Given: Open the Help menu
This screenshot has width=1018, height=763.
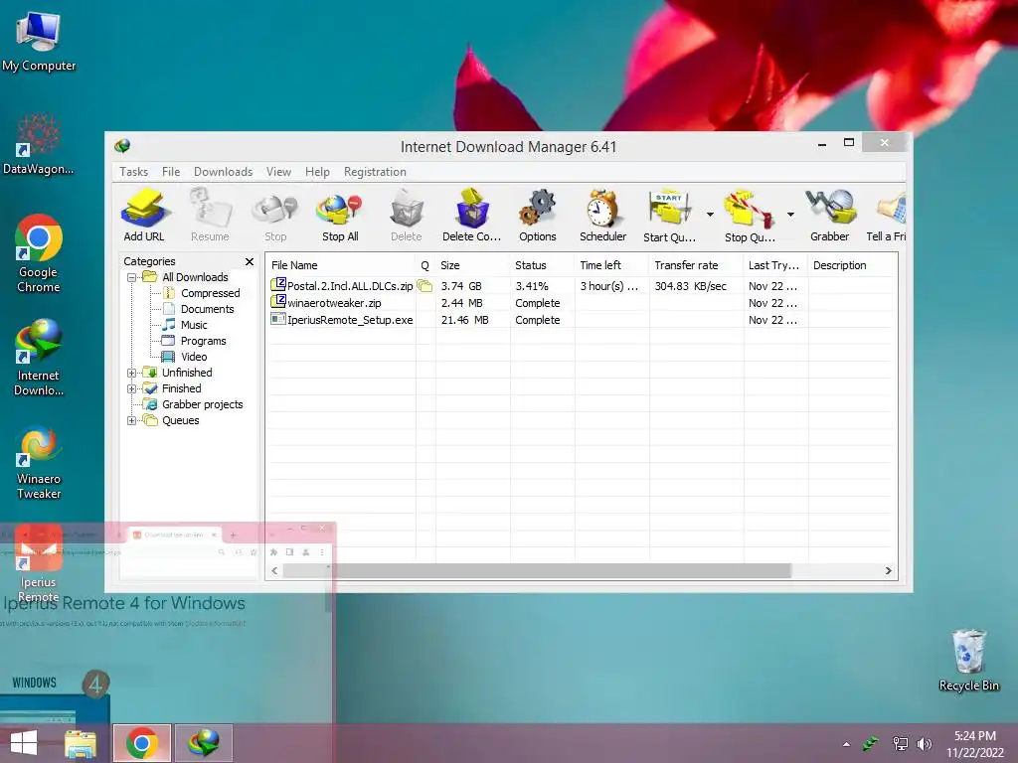Looking at the screenshot, I should click(x=317, y=172).
